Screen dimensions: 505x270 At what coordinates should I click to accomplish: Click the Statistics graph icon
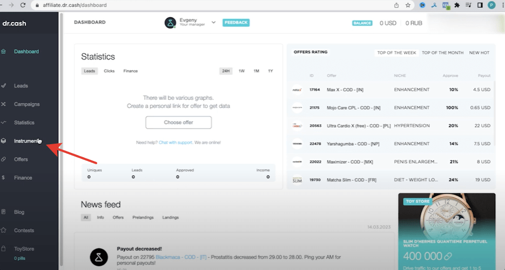pyautogui.click(x=4, y=122)
